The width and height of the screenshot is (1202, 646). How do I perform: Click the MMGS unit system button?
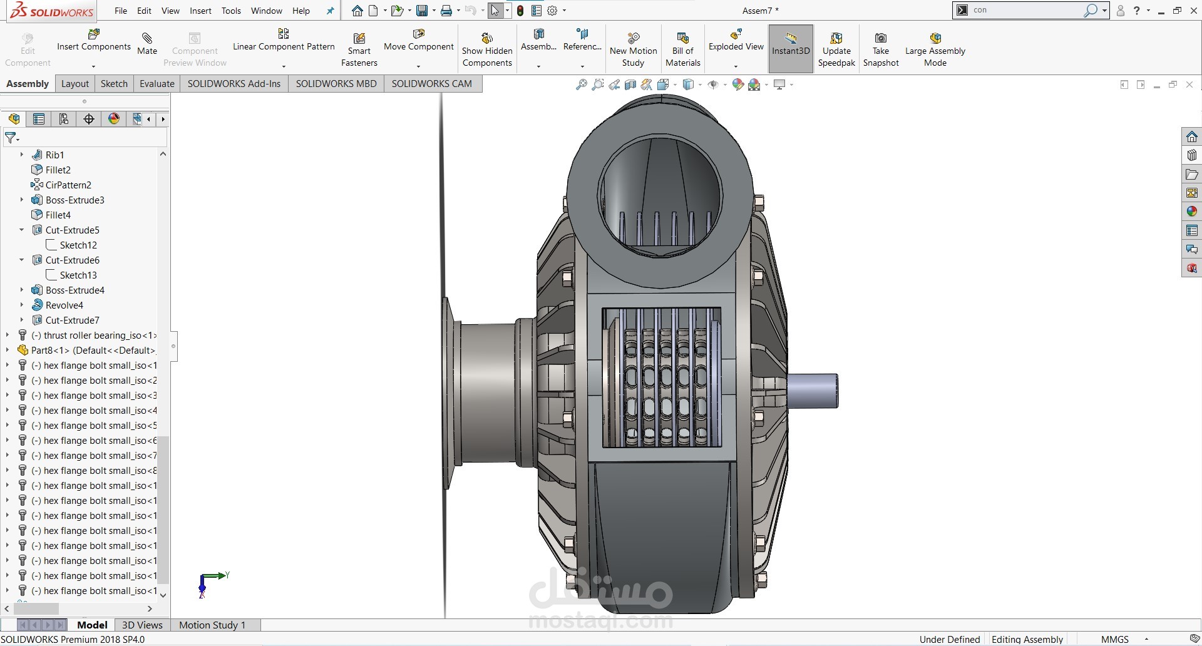tap(1114, 639)
